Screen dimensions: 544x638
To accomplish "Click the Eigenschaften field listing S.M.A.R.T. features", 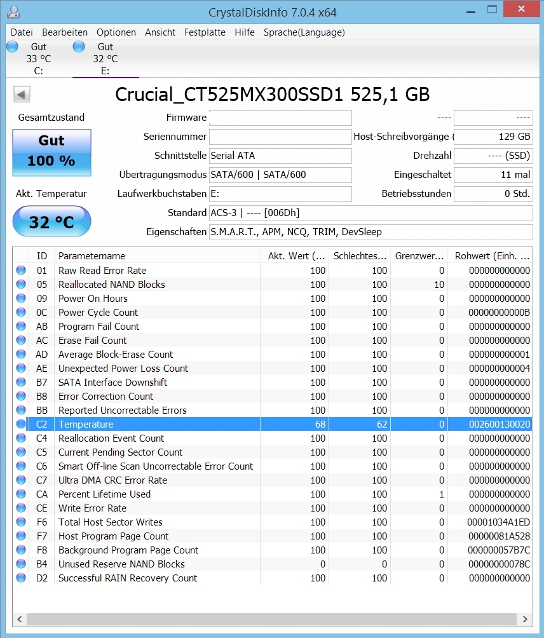I will pos(371,232).
